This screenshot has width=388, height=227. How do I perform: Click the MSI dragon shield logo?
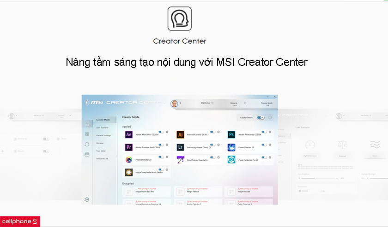pos(87,102)
